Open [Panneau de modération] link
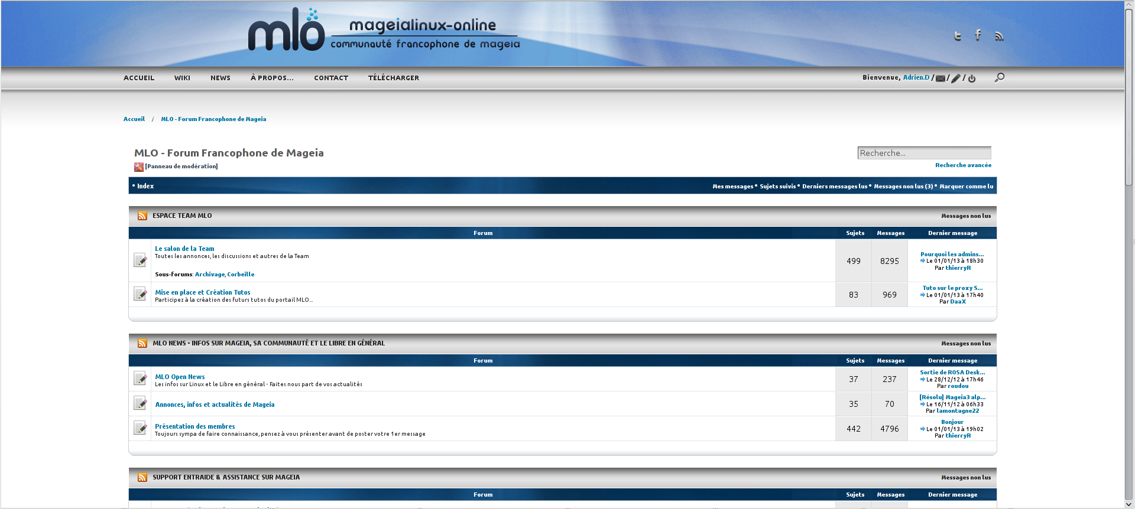Screen dimensions: 1135x509 [x=181, y=167]
